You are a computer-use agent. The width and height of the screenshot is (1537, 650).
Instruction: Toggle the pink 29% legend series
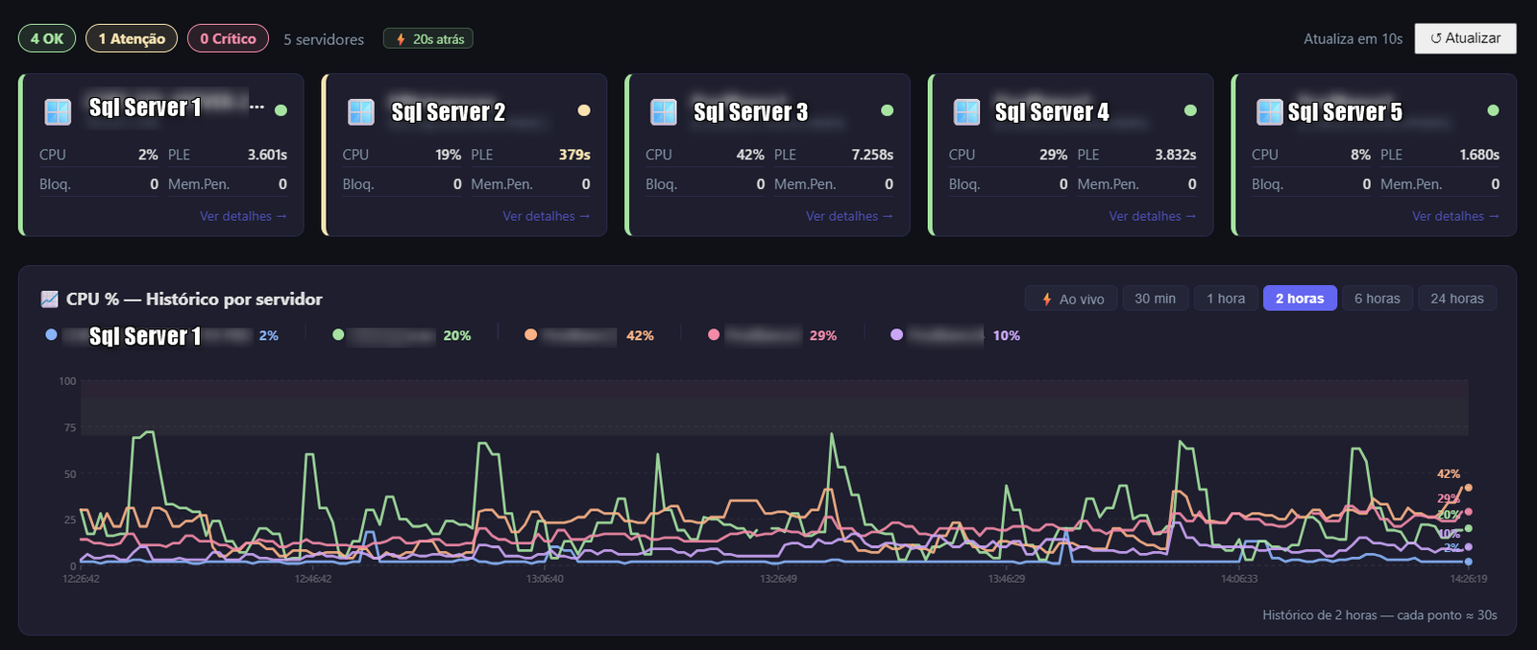pyautogui.click(x=771, y=335)
